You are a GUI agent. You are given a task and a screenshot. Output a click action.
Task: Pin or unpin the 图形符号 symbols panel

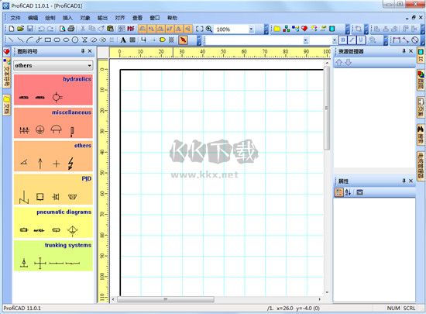[x=83, y=51]
